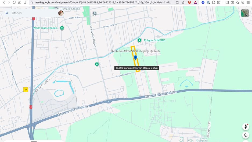Open the Brave Wallet icon
Image resolution: width=252 pixels, height=142 pixels.
tap(232, 2)
